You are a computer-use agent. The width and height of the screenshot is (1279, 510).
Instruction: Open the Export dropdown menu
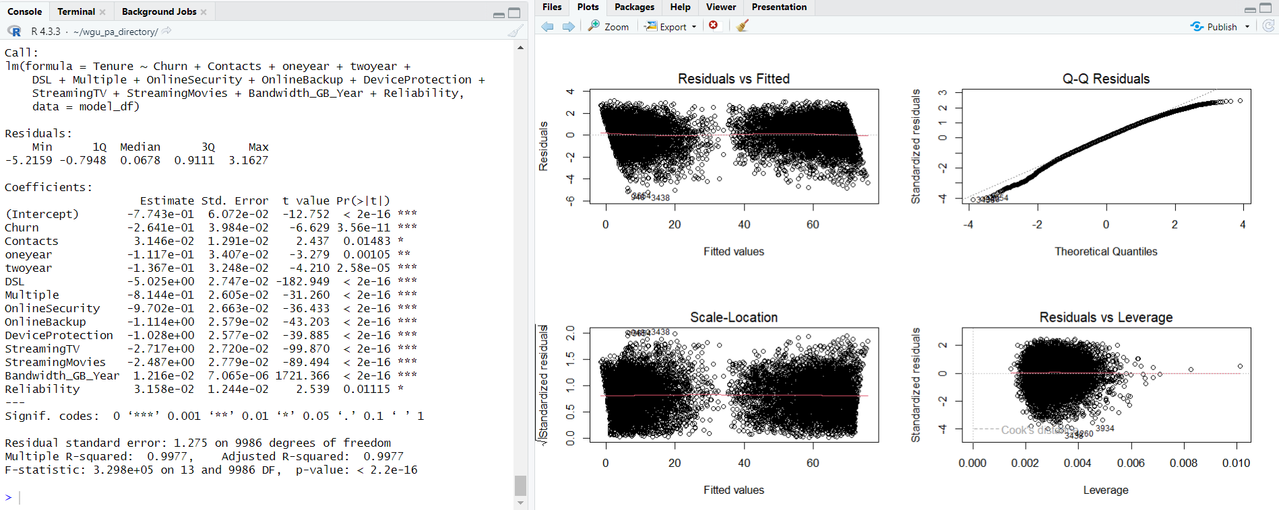point(670,26)
